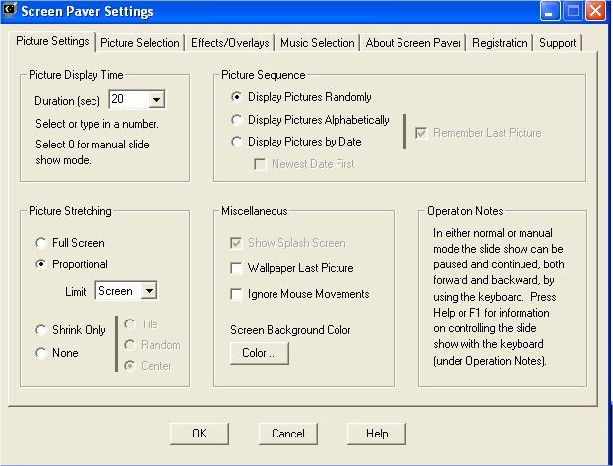This screenshot has height=466, width=613.
Task: Expand the Duration (sec) dropdown arrow
Action: pyautogui.click(x=156, y=99)
